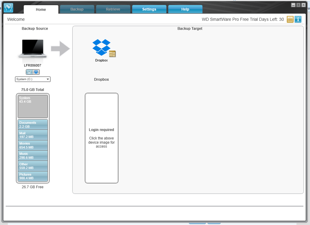This screenshot has width=310, height=225.
Task: Click the Movies 654.5 MB category bar
Action: tap(32, 145)
